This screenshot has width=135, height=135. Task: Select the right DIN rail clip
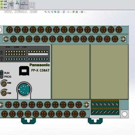[x=95, y=121]
